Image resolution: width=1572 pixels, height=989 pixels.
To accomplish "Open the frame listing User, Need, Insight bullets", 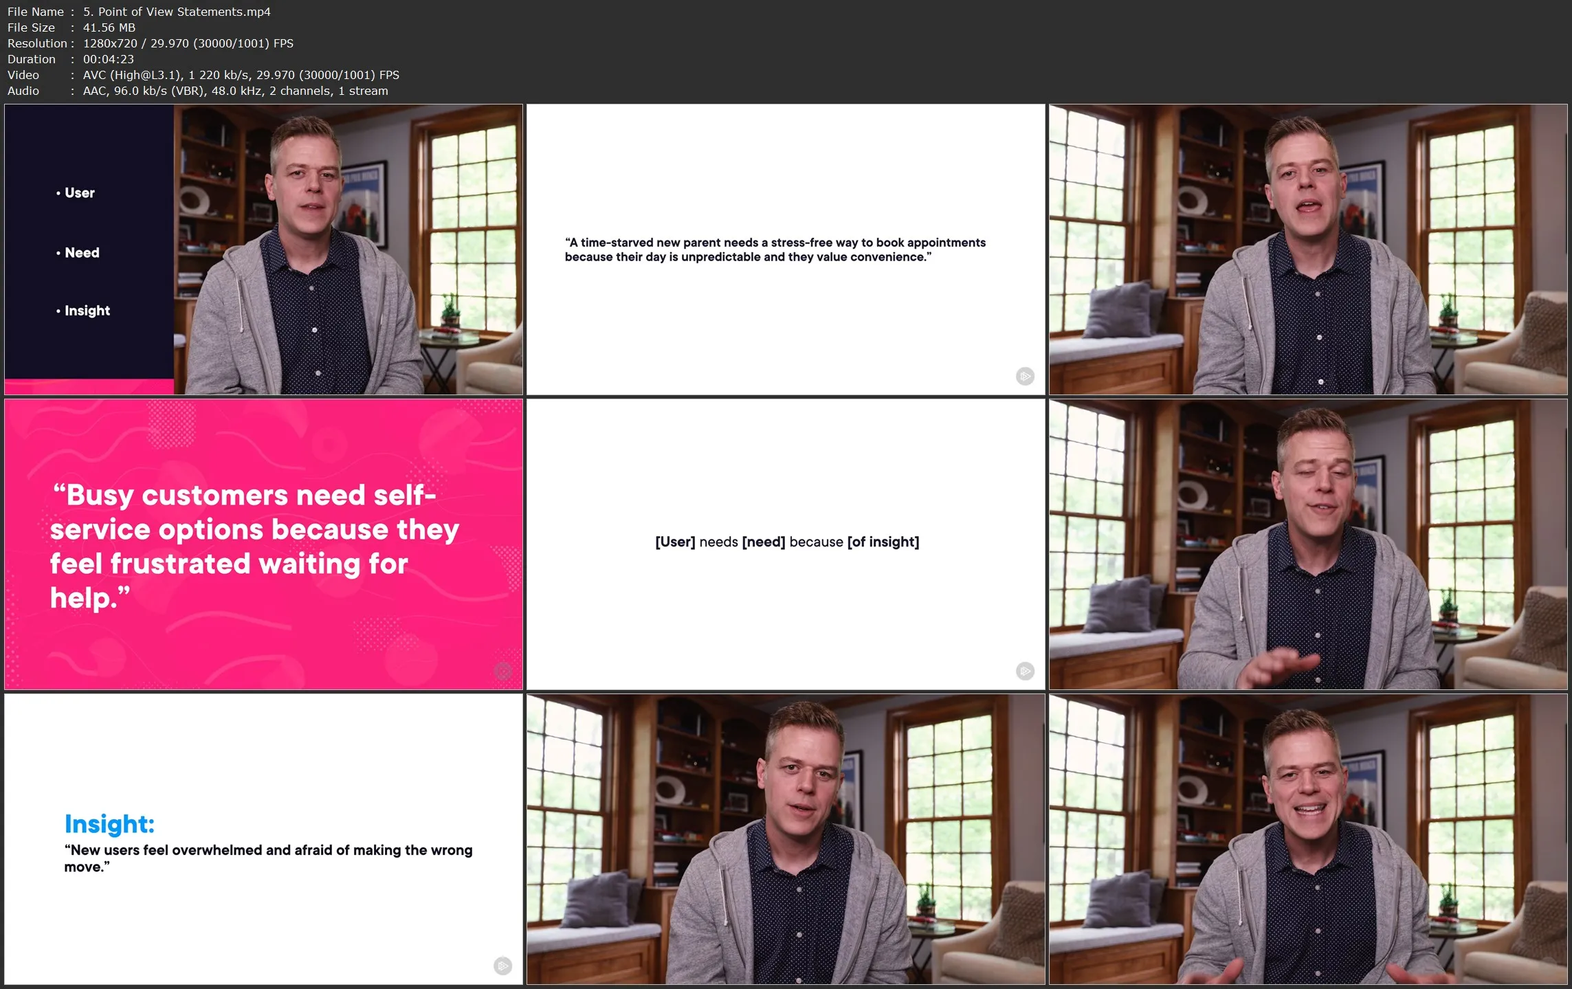I will [x=263, y=249].
